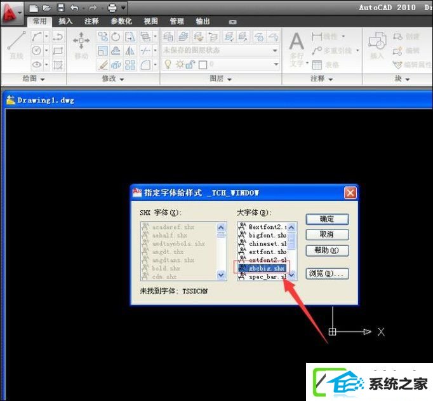Create a new drawing from quick access toolbar
Viewport: 433px width, 401px height.
click(x=34, y=8)
